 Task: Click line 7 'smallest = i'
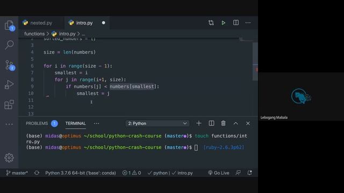71,73
